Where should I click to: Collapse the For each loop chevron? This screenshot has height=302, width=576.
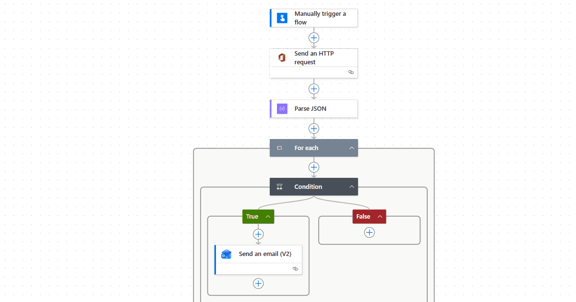click(x=351, y=148)
